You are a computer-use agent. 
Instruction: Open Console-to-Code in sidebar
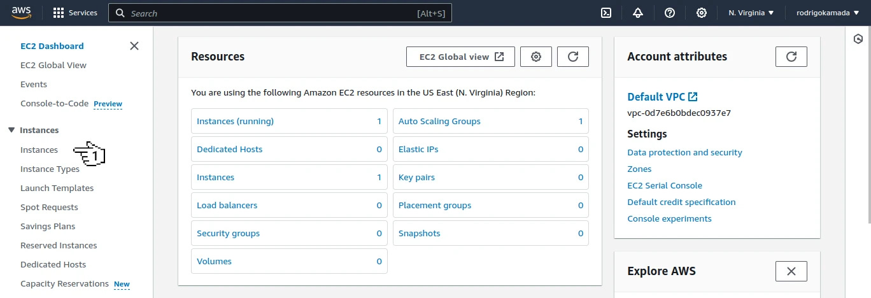[x=55, y=103]
